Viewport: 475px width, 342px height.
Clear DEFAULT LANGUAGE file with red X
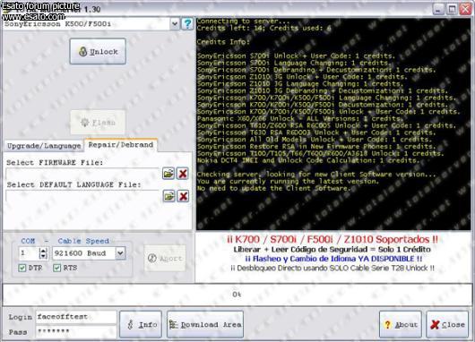pos(183,196)
